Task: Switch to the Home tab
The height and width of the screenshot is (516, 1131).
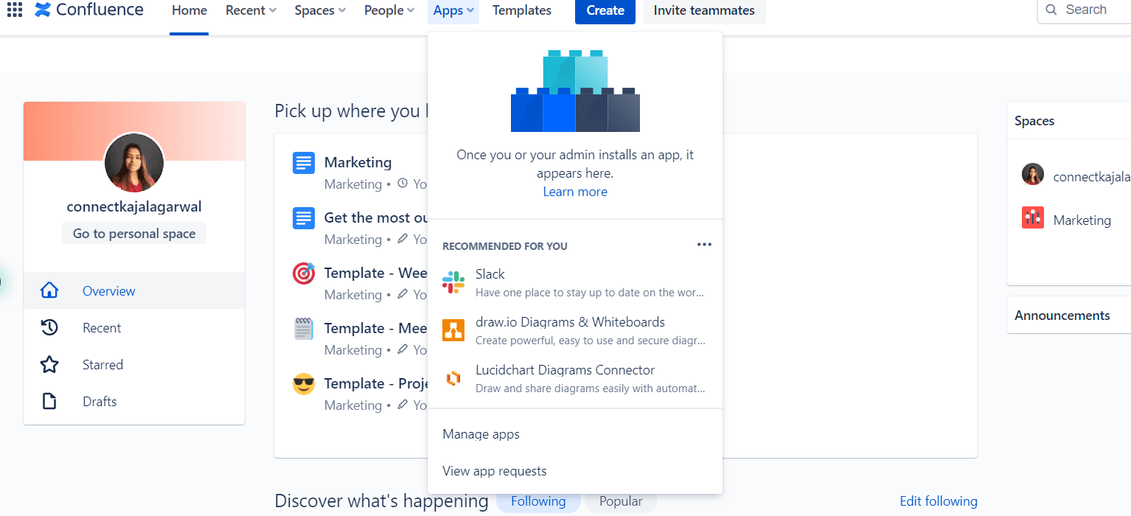Action: pos(189,10)
